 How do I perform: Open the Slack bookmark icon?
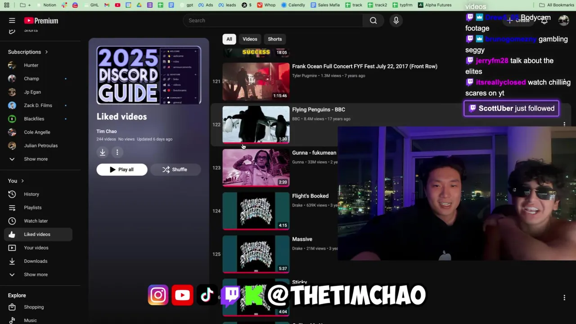[64, 5]
